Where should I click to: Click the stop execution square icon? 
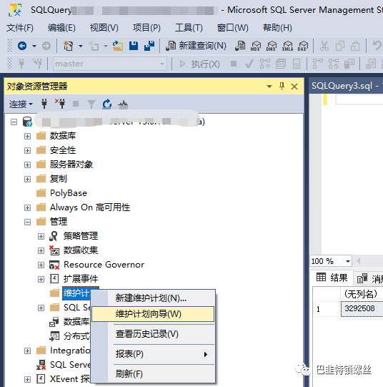point(234,64)
